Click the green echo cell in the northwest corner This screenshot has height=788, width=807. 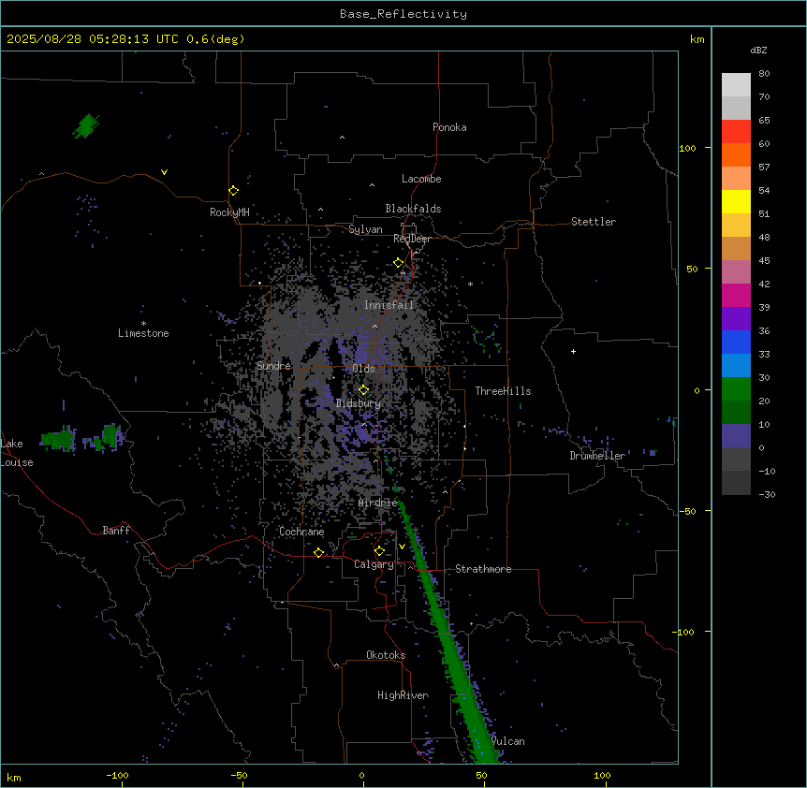85,126
